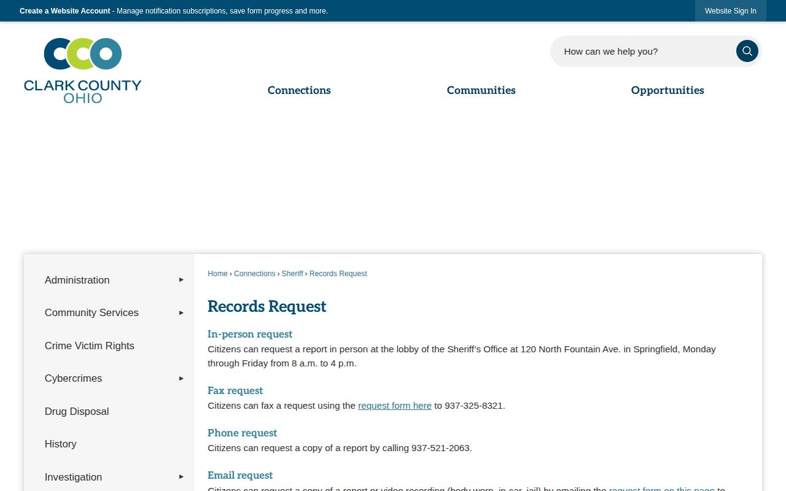The image size is (786, 491).
Task: Open Community Services sidebar item
Action: (x=91, y=312)
